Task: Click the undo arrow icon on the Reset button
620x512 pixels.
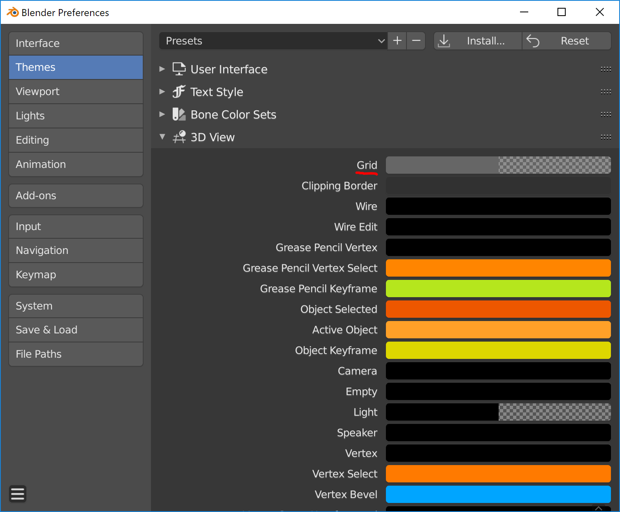Action: [x=534, y=41]
